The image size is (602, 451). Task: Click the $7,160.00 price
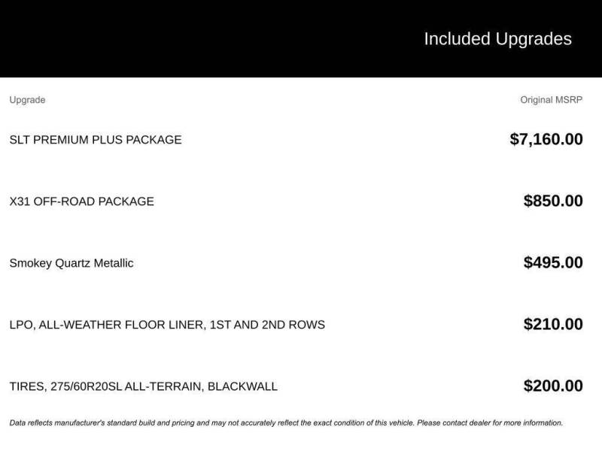click(x=546, y=139)
